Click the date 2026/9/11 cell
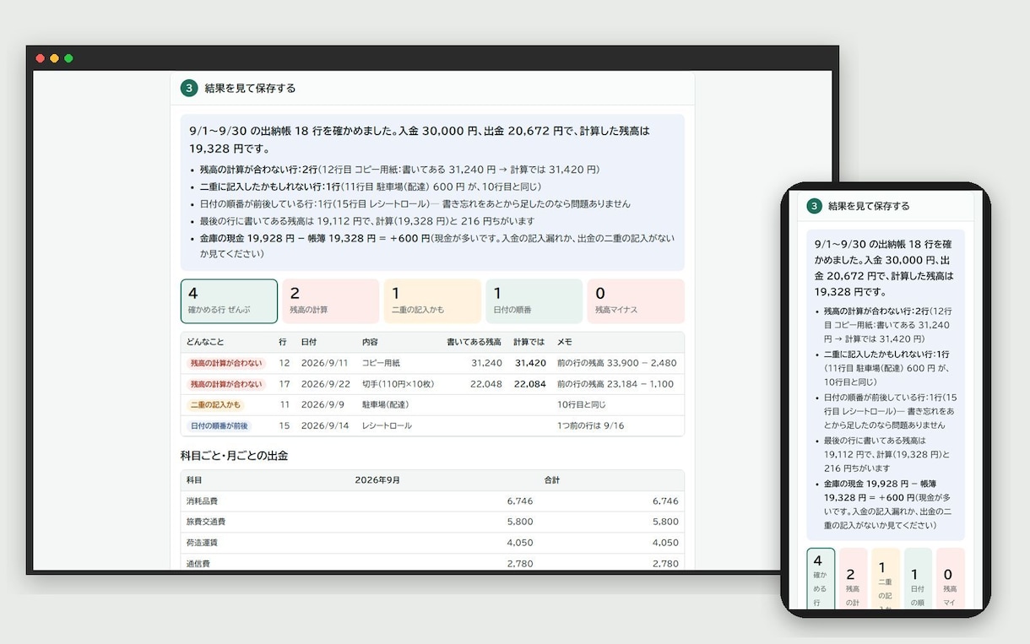Screen dimensions: 1030x644 click(324, 363)
